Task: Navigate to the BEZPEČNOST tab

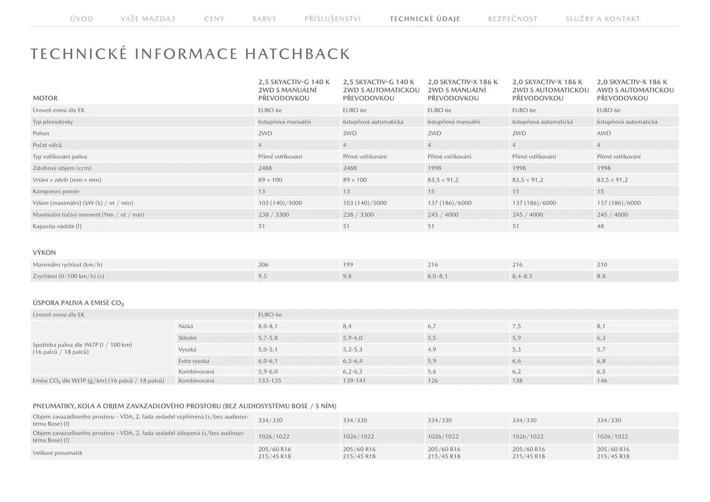Action: coord(513,19)
